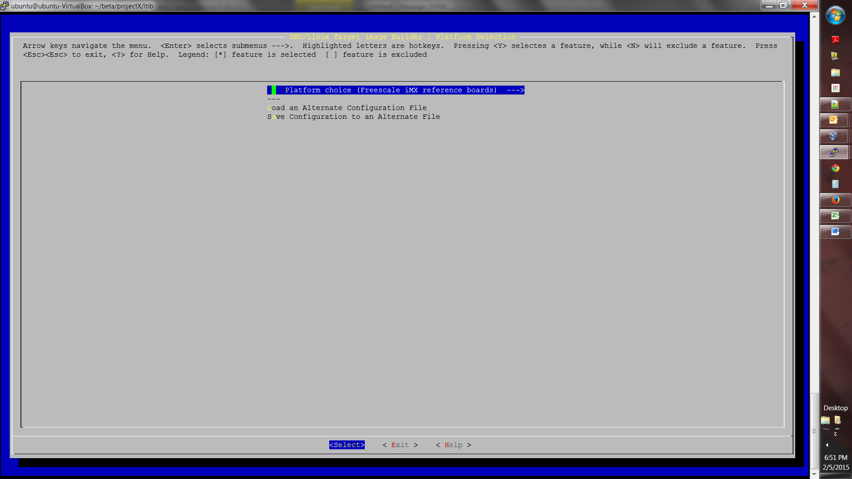Open the Windows Start orb
Viewport: 852px width, 479px height.
pos(835,16)
